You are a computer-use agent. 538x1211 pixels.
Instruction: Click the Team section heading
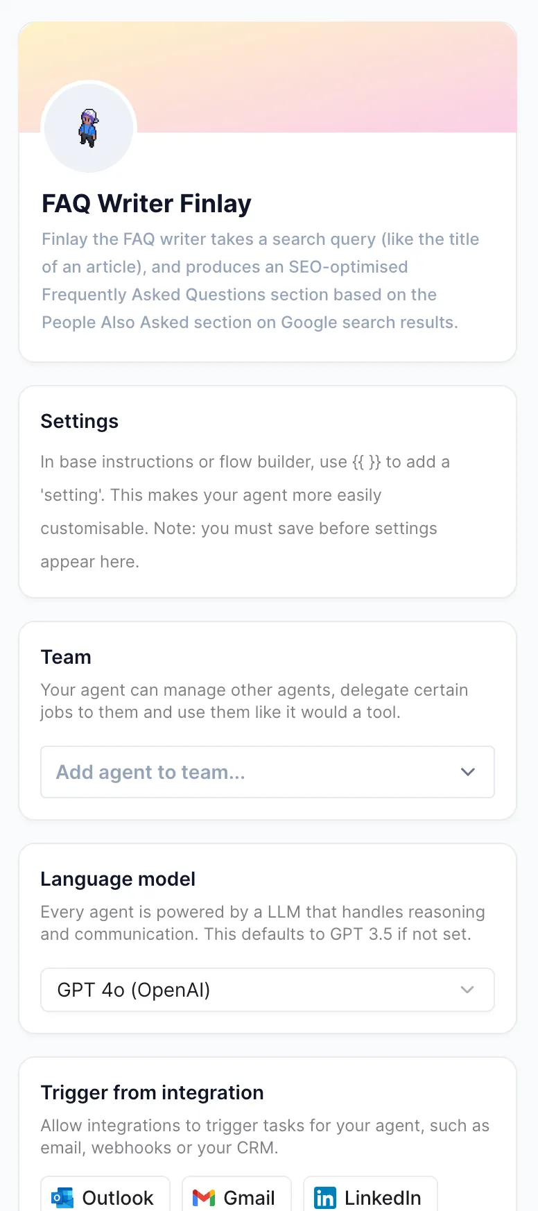click(x=66, y=657)
